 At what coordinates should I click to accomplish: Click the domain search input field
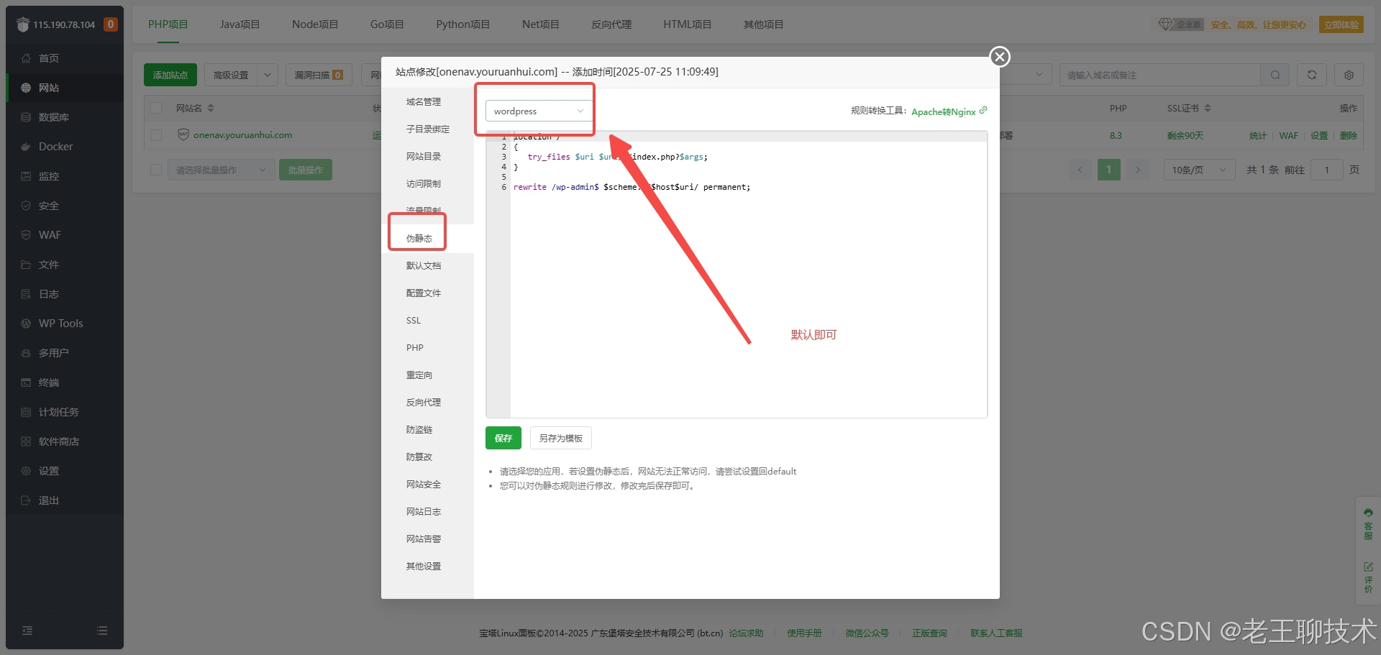click(x=1160, y=75)
